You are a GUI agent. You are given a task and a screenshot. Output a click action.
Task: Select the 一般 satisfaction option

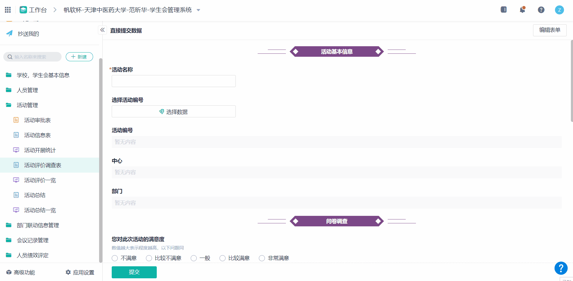(x=194, y=258)
